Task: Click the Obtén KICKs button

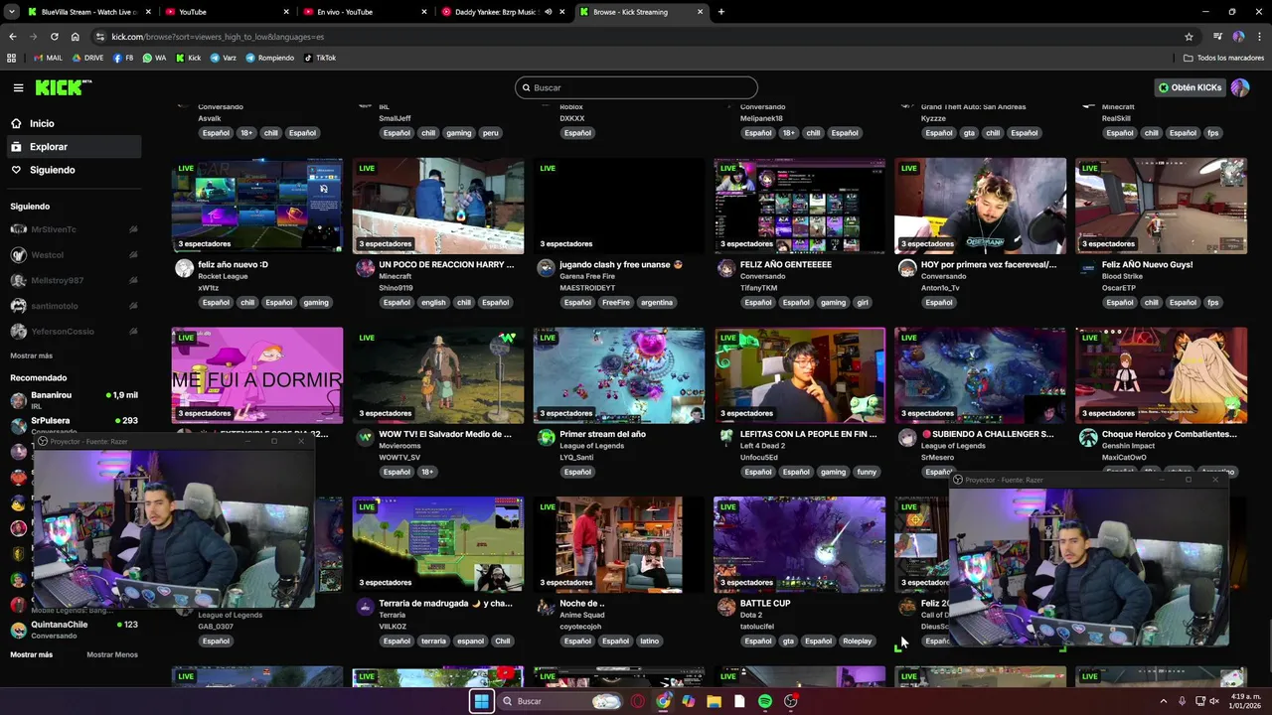Action: pos(1190,87)
